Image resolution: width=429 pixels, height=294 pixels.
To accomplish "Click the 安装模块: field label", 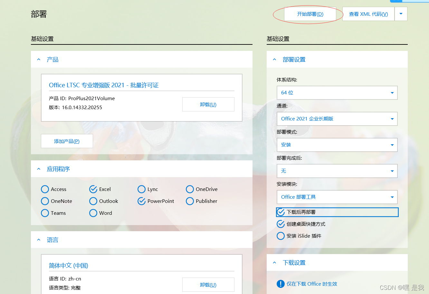I will (x=287, y=184).
